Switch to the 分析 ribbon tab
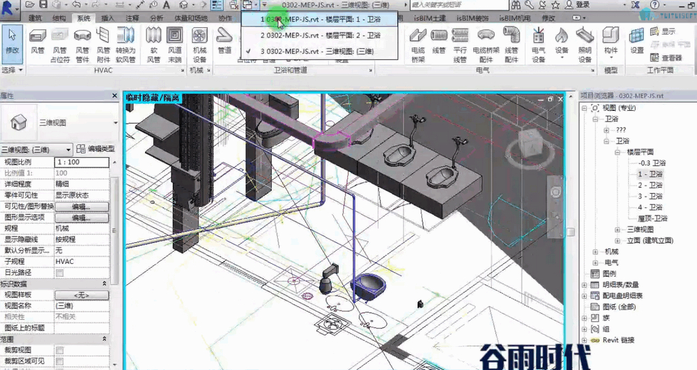The width and height of the screenshot is (697, 370). [x=157, y=18]
